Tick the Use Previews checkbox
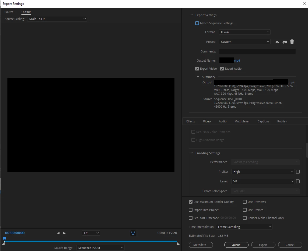The image size is (308, 251). pos(245,202)
